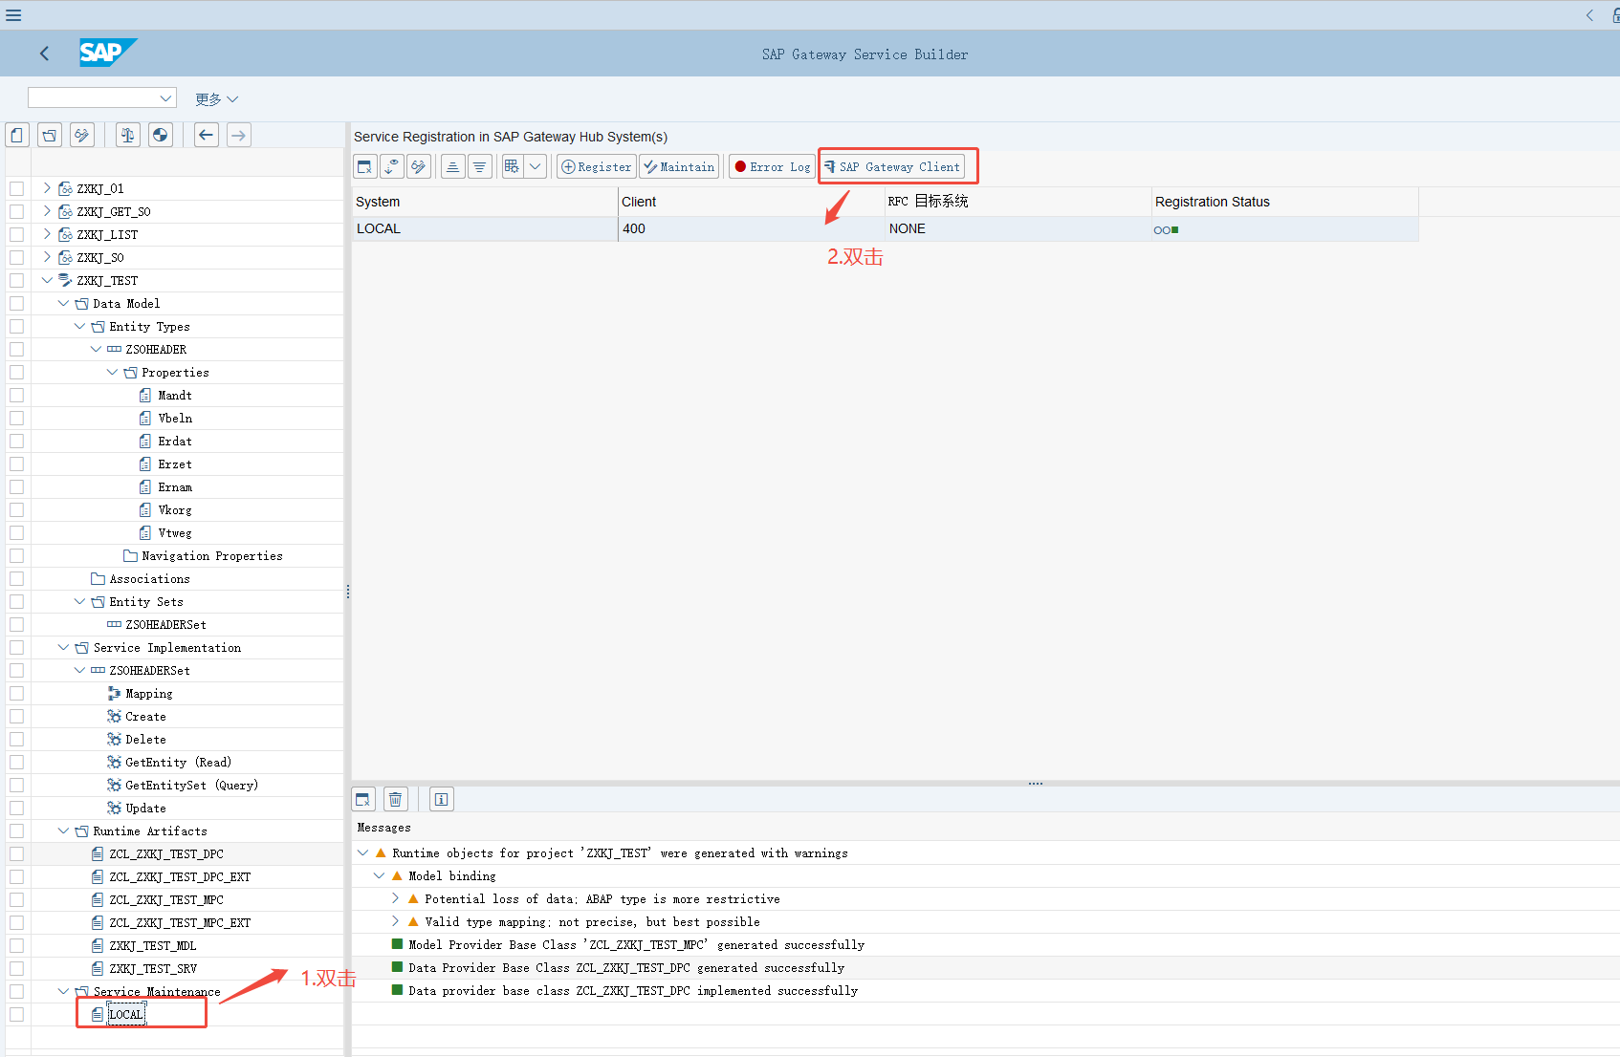Show message info with the 'i' icon
Image resolution: width=1620 pixels, height=1057 pixels.
[442, 800]
